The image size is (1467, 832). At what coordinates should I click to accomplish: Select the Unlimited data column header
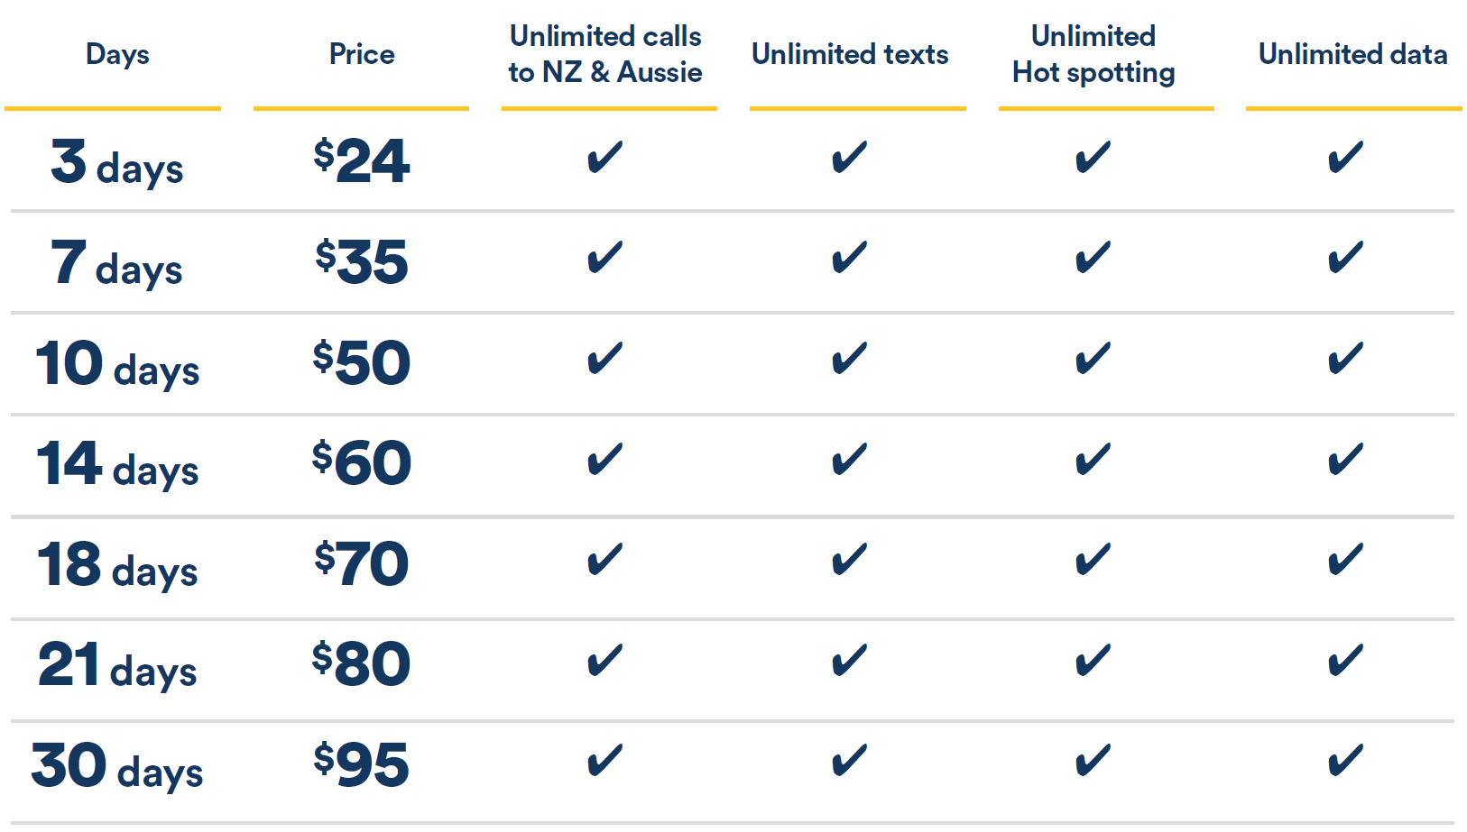point(1352,54)
